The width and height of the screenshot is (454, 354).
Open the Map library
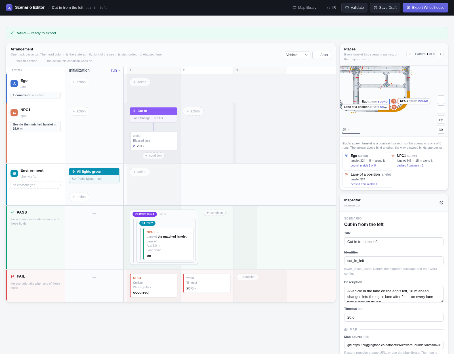304,8
